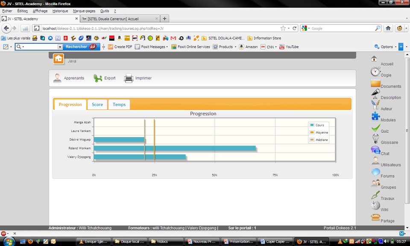This screenshot has width=410, height=246.
Task: Switch to the Score tab
Action: tap(97, 105)
